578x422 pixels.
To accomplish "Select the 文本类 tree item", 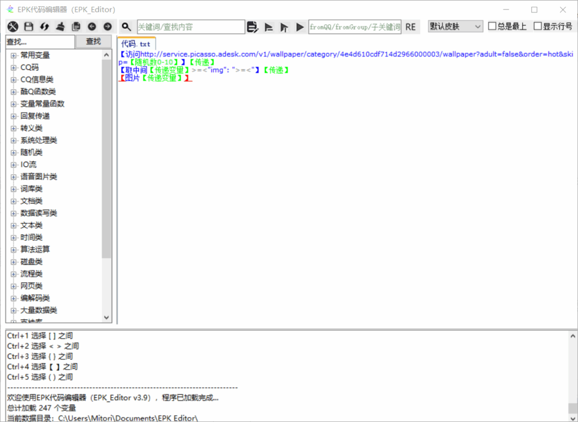I will [x=32, y=225].
